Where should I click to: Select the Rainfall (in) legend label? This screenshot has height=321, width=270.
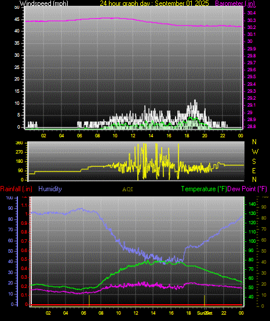(16, 189)
